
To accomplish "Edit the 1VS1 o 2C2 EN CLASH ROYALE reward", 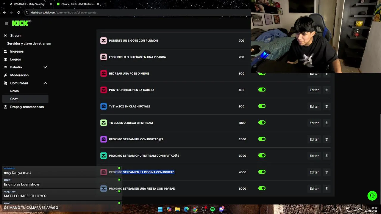I will (x=314, y=106).
